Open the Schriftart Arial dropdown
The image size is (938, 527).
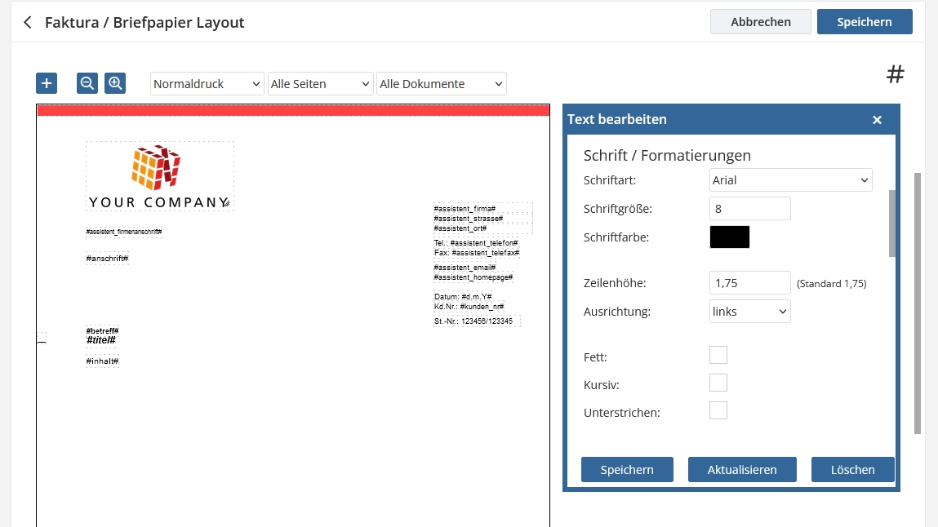point(790,179)
